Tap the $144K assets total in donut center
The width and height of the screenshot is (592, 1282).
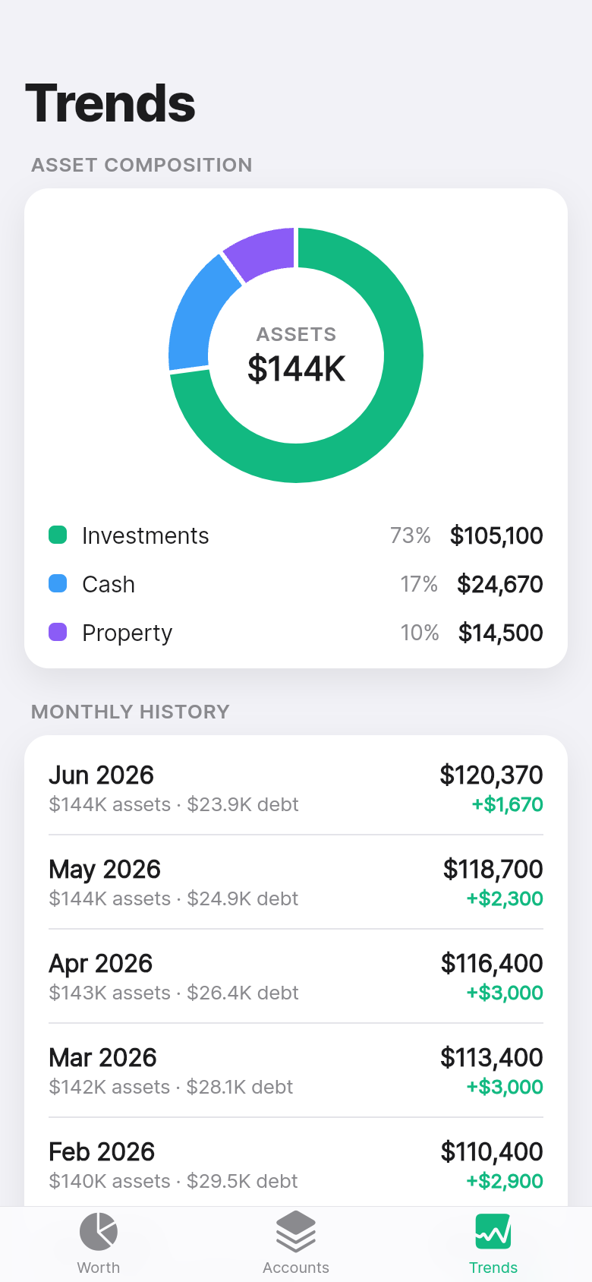point(296,368)
